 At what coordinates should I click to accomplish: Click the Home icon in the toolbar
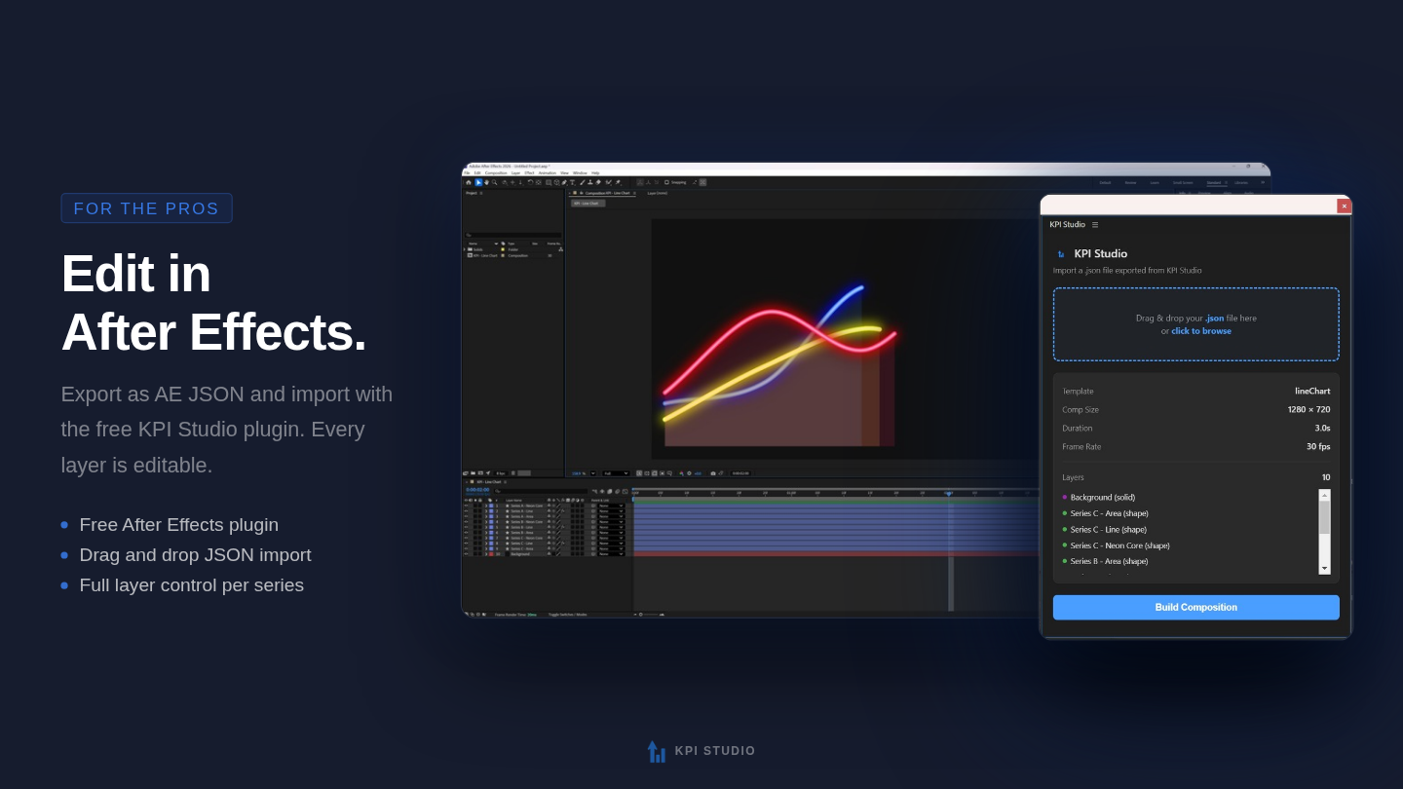(x=470, y=183)
